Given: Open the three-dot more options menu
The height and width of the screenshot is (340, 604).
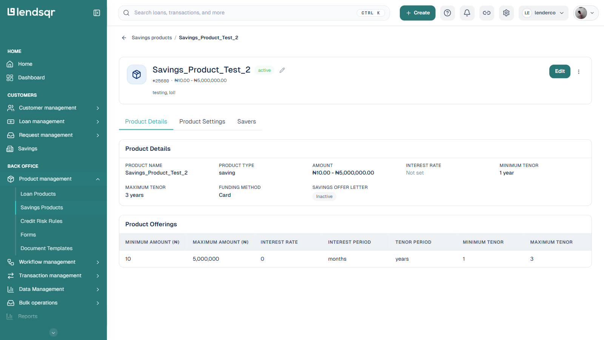Looking at the screenshot, I should 579,71.
